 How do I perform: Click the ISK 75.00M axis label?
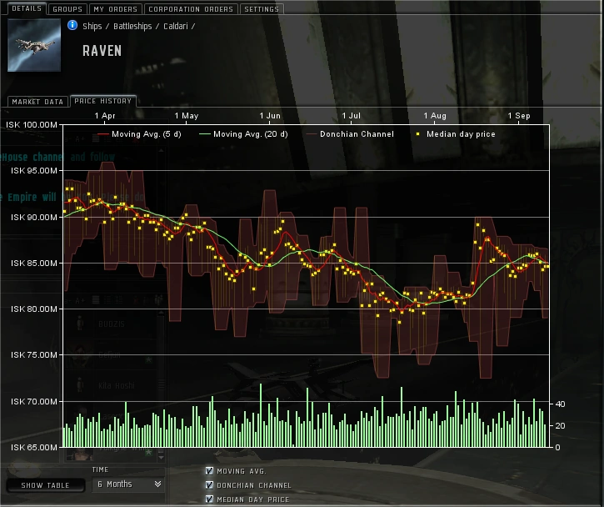(34, 354)
